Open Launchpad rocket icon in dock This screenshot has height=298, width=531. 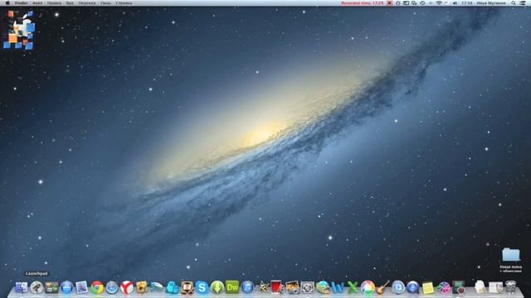pyautogui.click(x=37, y=287)
